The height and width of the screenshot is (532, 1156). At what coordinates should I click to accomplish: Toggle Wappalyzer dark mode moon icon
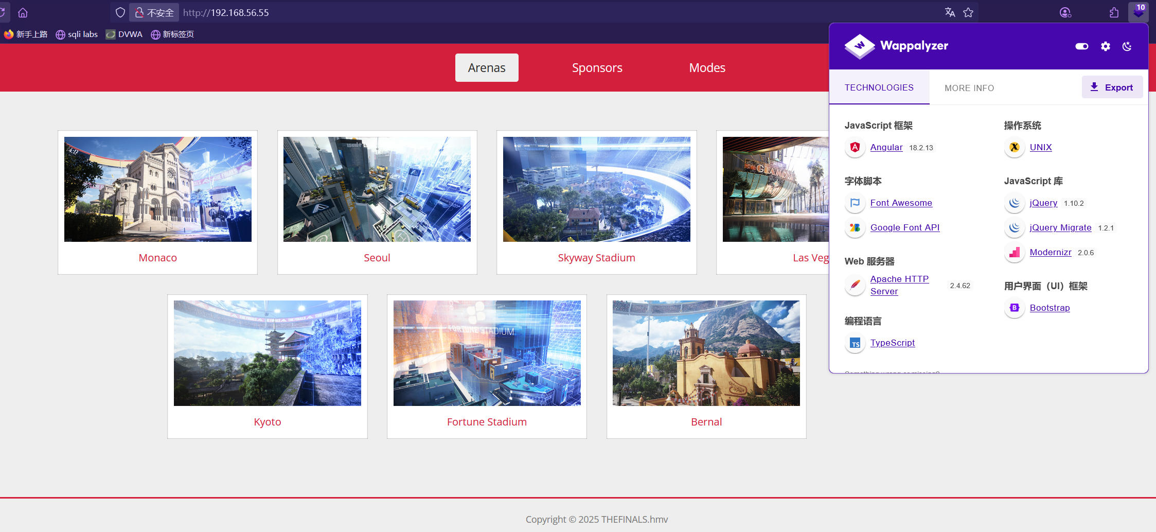[x=1127, y=46]
